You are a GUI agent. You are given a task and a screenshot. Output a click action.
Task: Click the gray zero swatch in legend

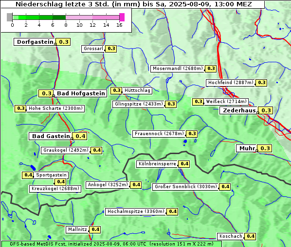[9, 17]
